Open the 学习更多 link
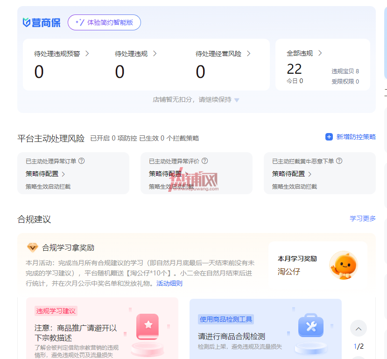 [363, 218]
